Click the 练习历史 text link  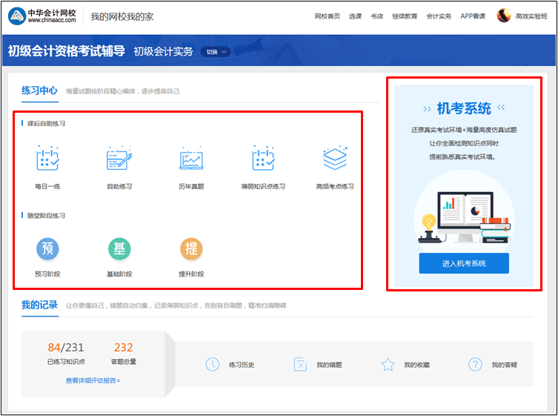pyautogui.click(x=242, y=365)
